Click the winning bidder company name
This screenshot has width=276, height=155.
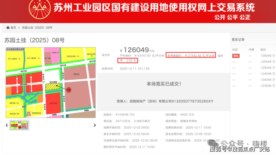(x=172, y=101)
